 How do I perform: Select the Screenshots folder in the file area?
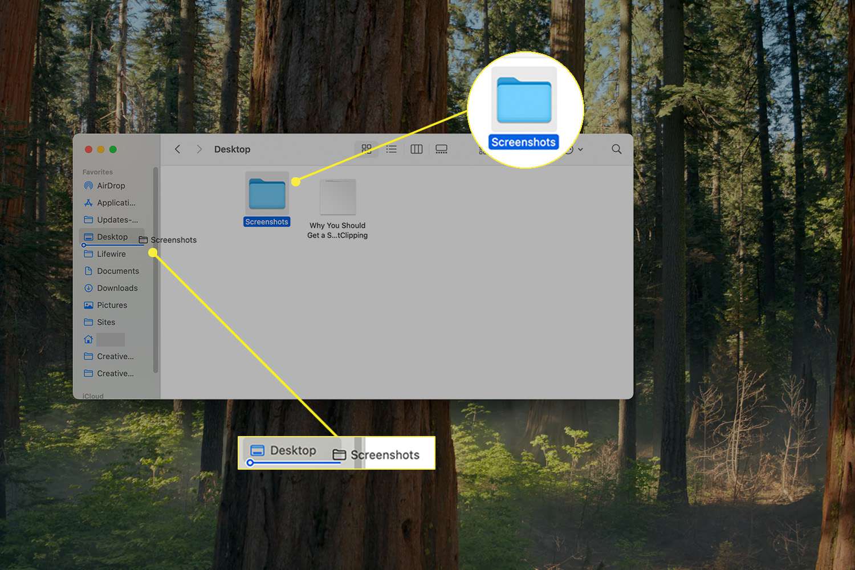click(267, 198)
